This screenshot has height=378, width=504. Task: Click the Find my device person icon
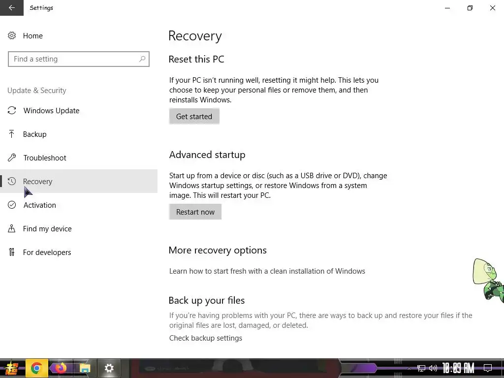pos(12,228)
